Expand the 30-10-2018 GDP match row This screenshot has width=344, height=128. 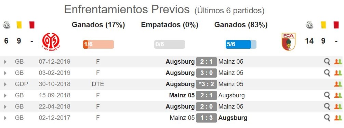point(5,84)
